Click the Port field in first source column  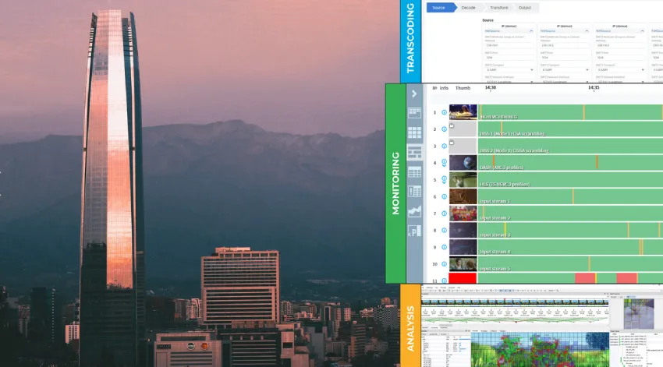pyautogui.click(x=509, y=57)
